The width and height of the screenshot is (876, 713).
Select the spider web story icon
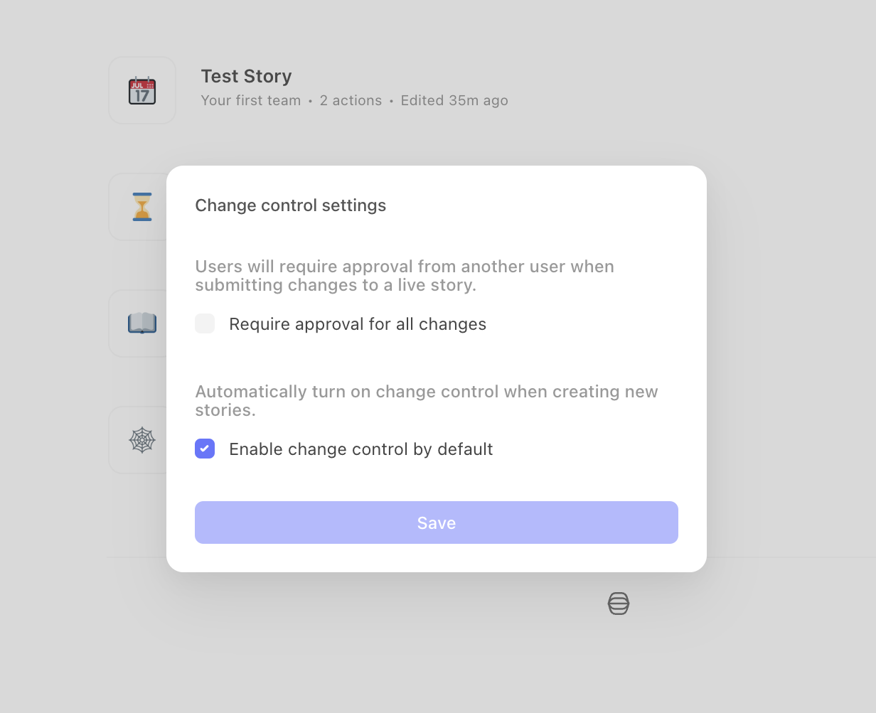pyautogui.click(x=142, y=440)
